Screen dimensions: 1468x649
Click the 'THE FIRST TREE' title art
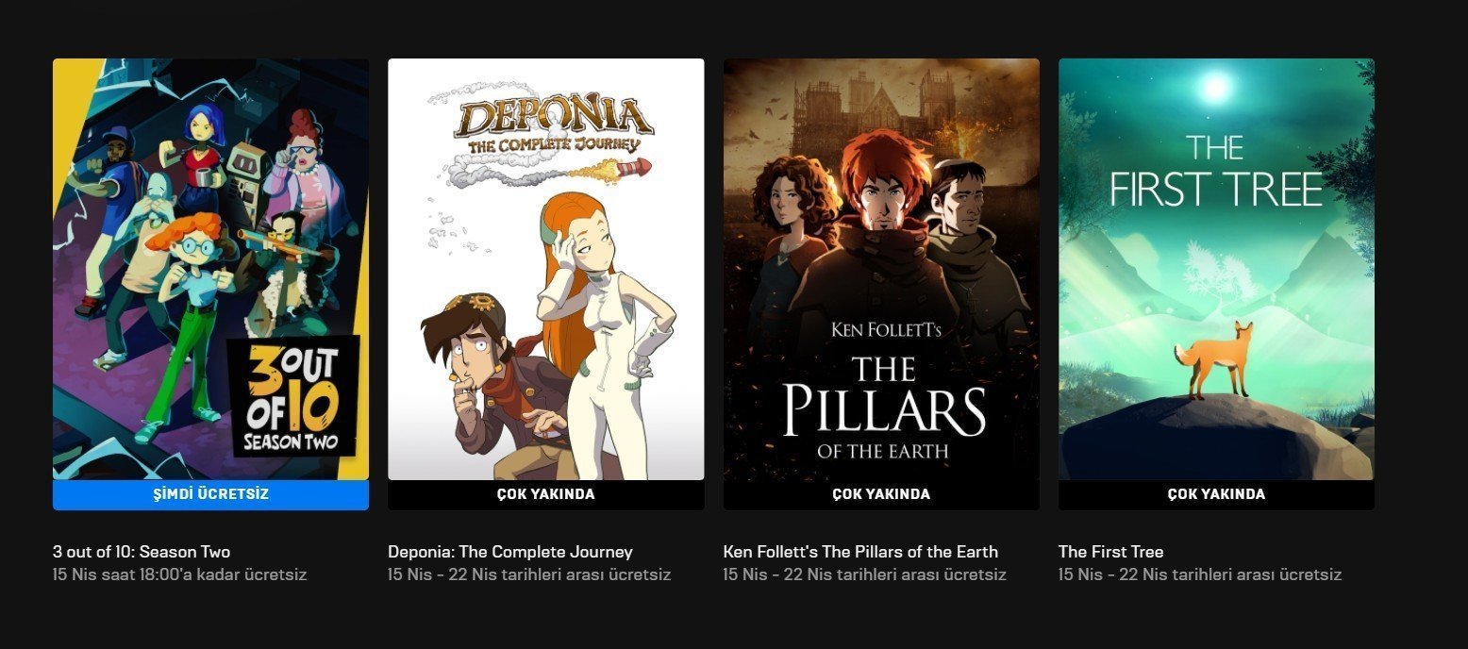coord(1216,172)
